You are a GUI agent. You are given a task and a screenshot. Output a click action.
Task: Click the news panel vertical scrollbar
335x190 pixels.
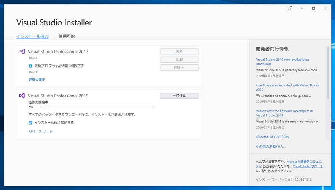click(x=327, y=73)
